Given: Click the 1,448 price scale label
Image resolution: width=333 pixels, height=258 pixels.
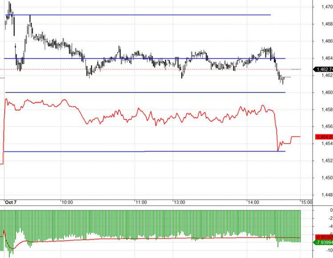Looking at the screenshot, I should coord(327,195).
